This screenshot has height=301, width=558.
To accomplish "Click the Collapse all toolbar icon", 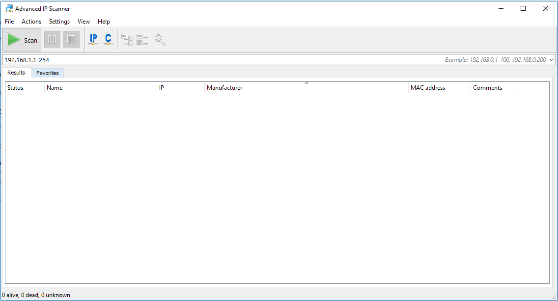I will tap(142, 39).
